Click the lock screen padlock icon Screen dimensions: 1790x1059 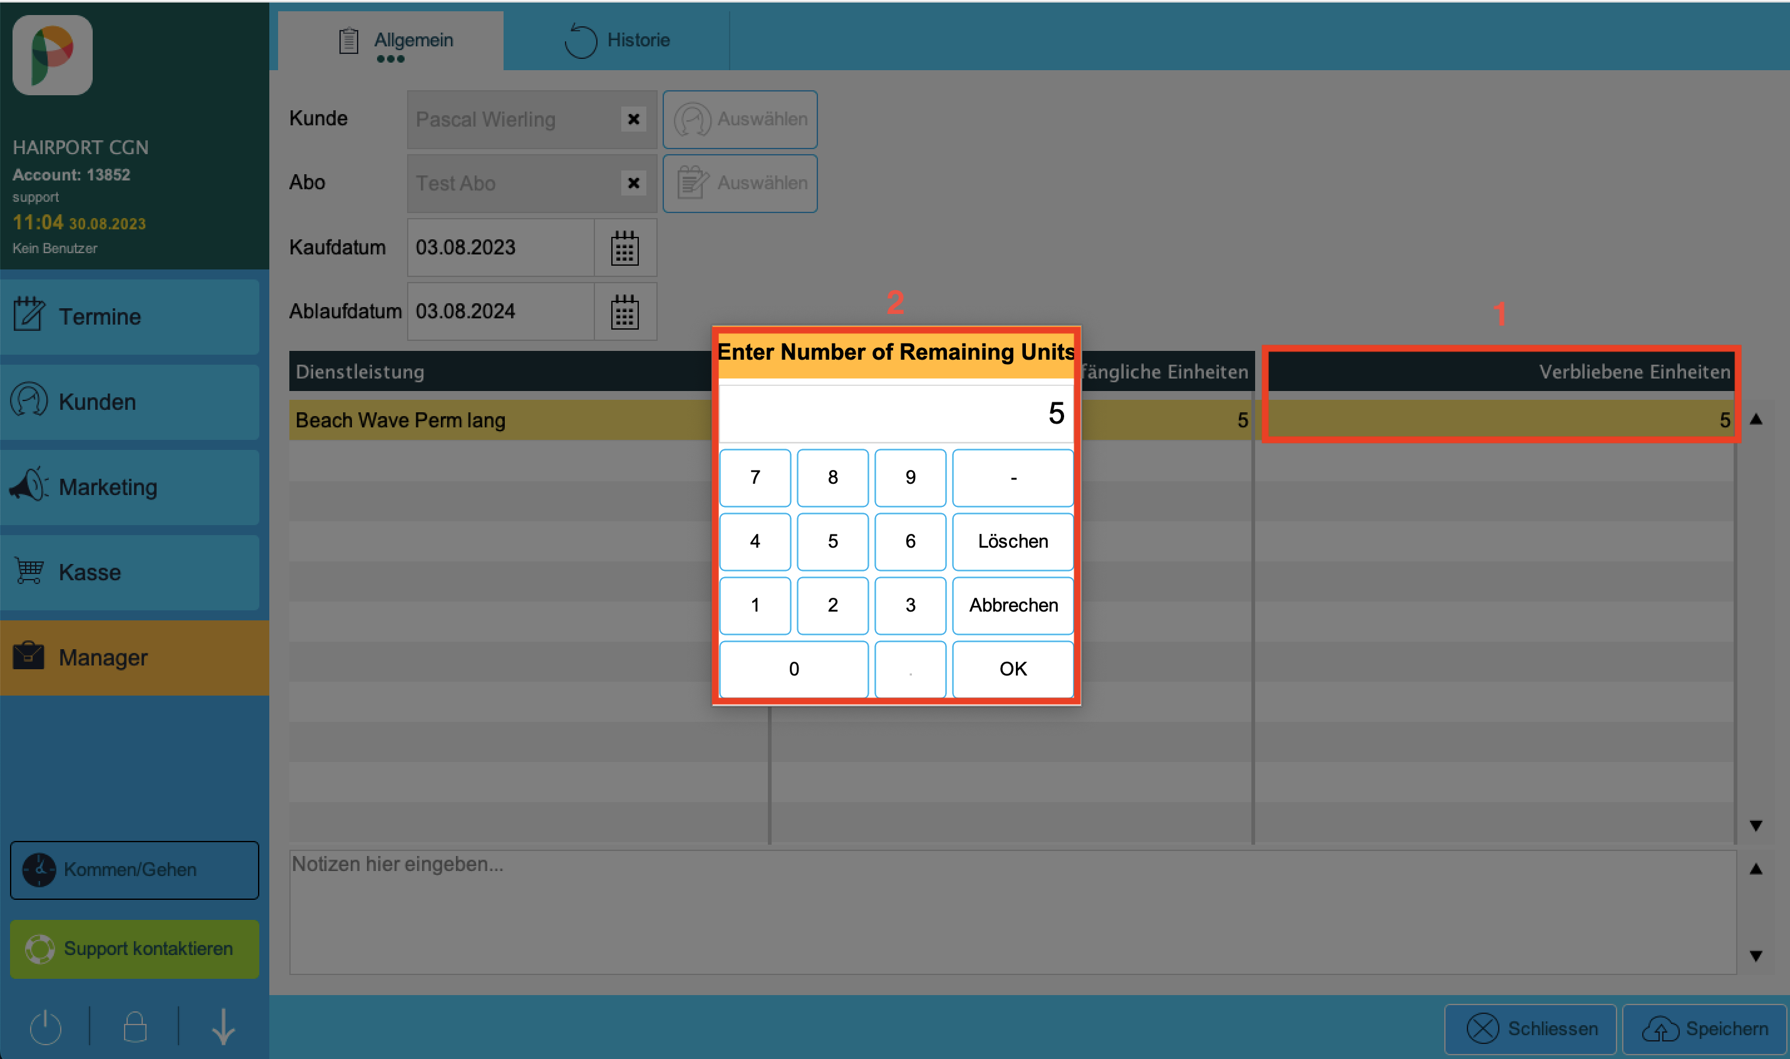click(x=135, y=1027)
